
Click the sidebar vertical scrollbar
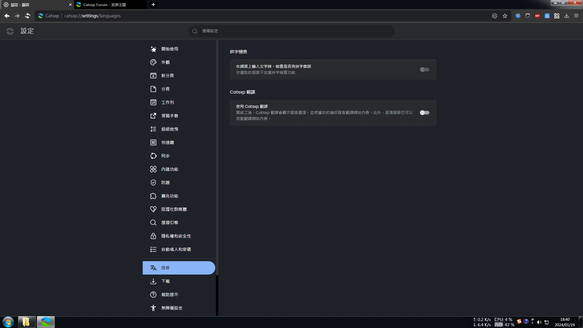(x=217, y=158)
